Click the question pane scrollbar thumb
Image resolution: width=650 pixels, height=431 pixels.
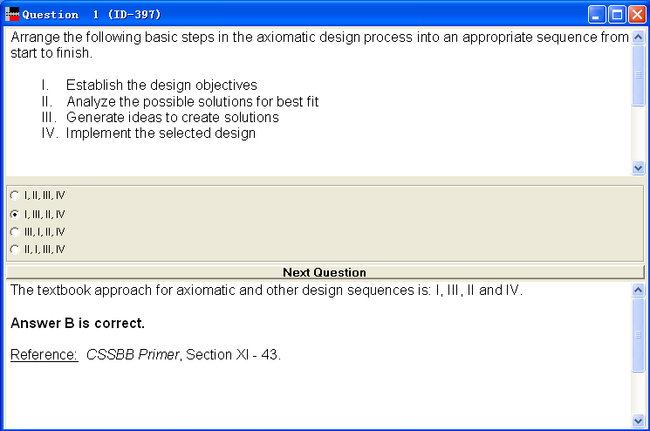pos(638,75)
